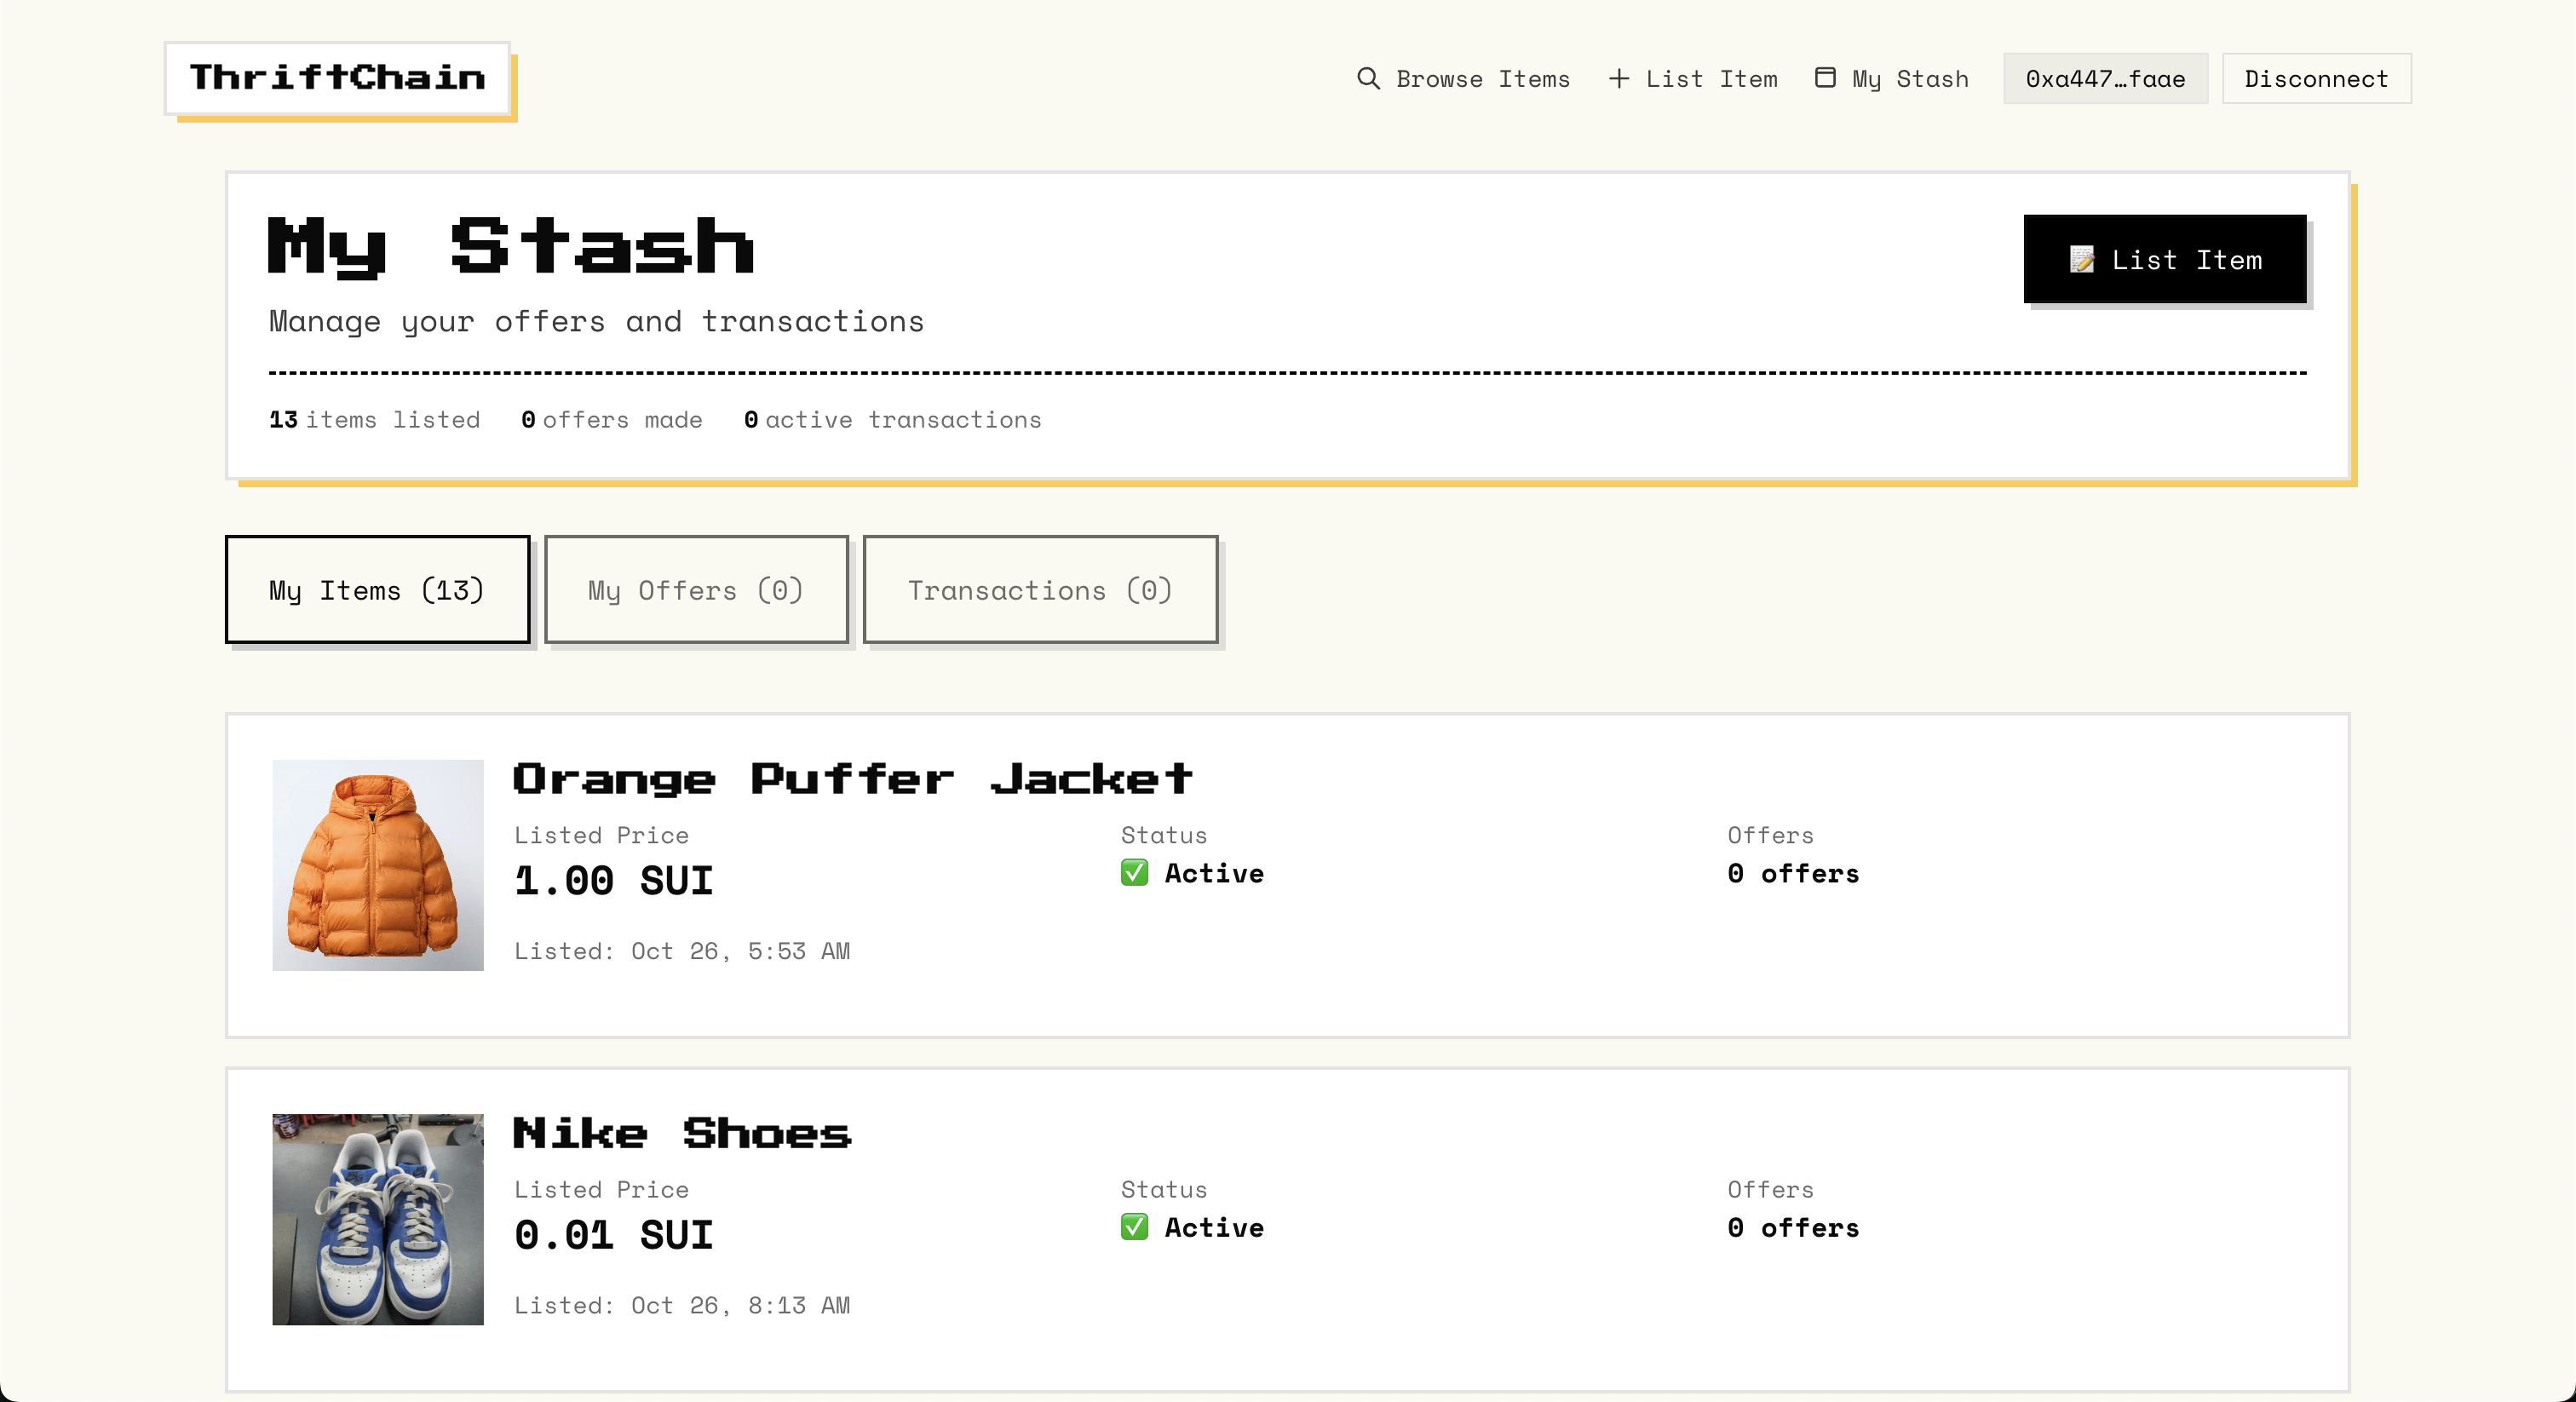Click green checkmark for Orange Puffer Jacket status
Image resolution: width=2576 pixels, height=1402 pixels.
click(1134, 873)
